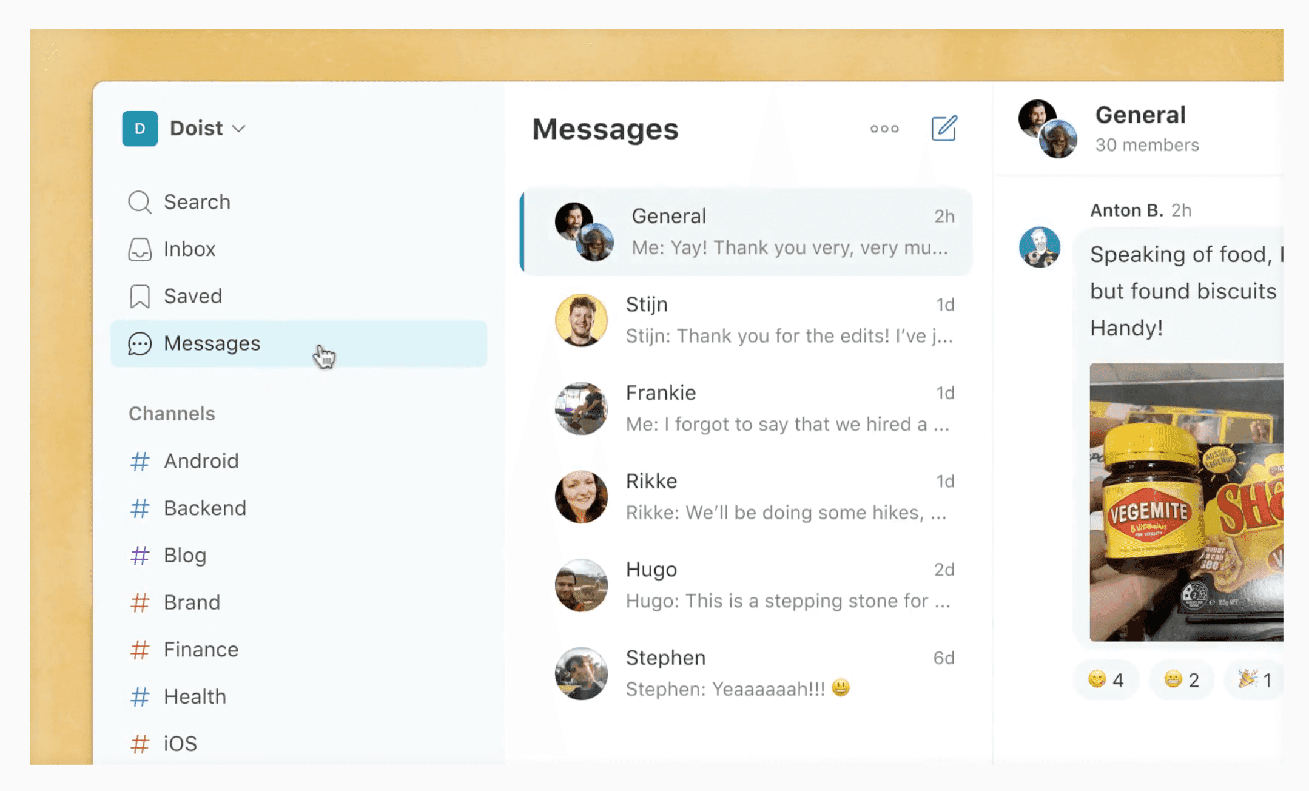The width and height of the screenshot is (1309, 791).
Task: Select Messages in the sidebar
Action: [299, 343]
